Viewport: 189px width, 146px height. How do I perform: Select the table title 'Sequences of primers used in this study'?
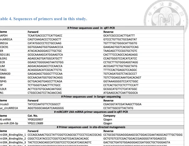coord(50,19)
